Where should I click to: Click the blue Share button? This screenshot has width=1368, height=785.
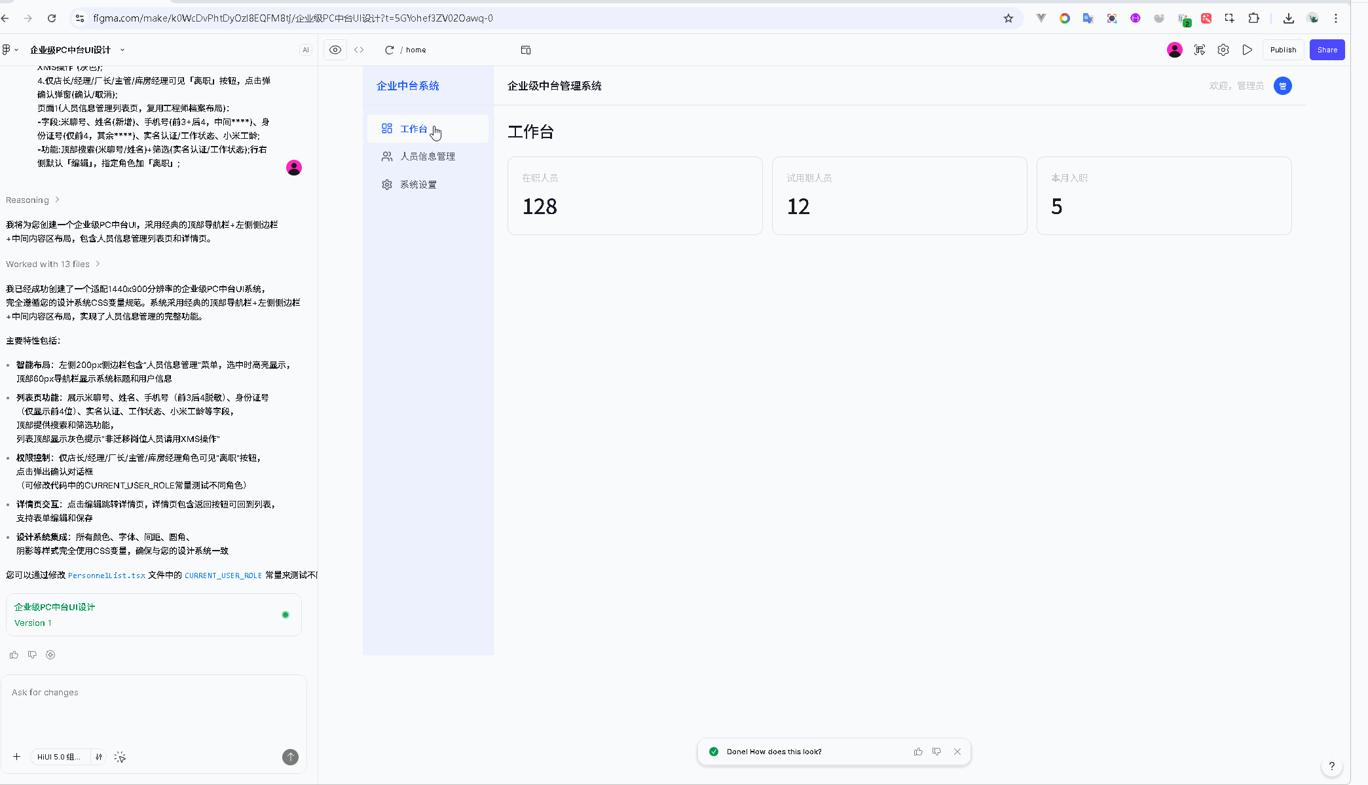1327,50
